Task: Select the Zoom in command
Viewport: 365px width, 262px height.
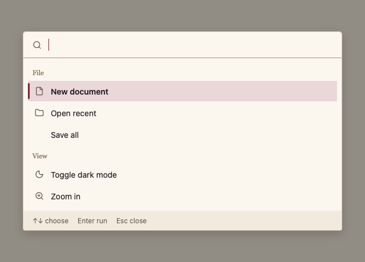Action: 182,197
